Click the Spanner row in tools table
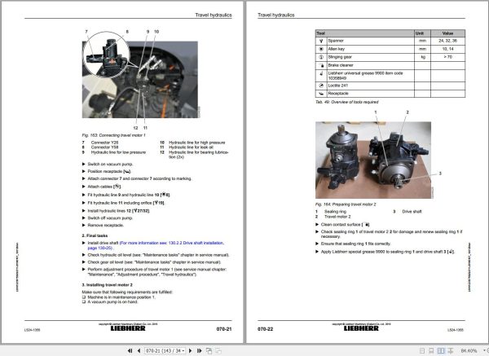The height and width of the screenshot is (356, 489). (x=390, y=41)
